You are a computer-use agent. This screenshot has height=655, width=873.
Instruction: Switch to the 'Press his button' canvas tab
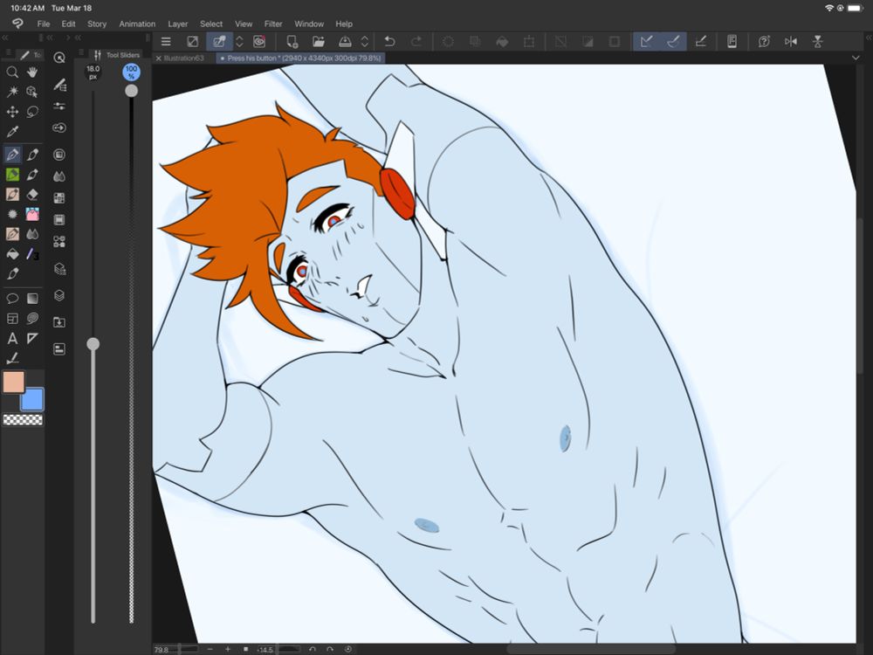tap(300, 58)
